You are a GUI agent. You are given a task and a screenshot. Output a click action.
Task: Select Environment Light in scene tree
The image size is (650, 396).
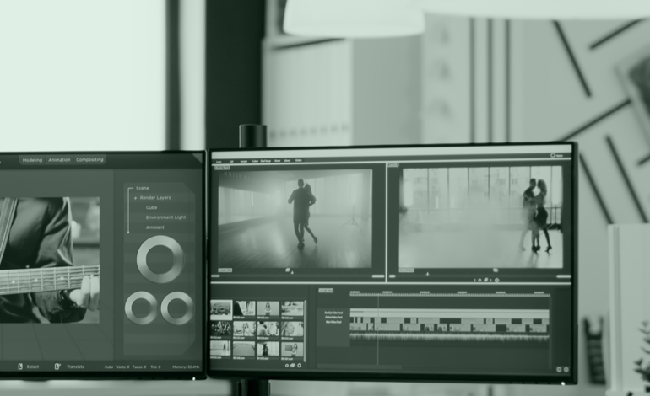pyautogui.click(x=165, y=217)
